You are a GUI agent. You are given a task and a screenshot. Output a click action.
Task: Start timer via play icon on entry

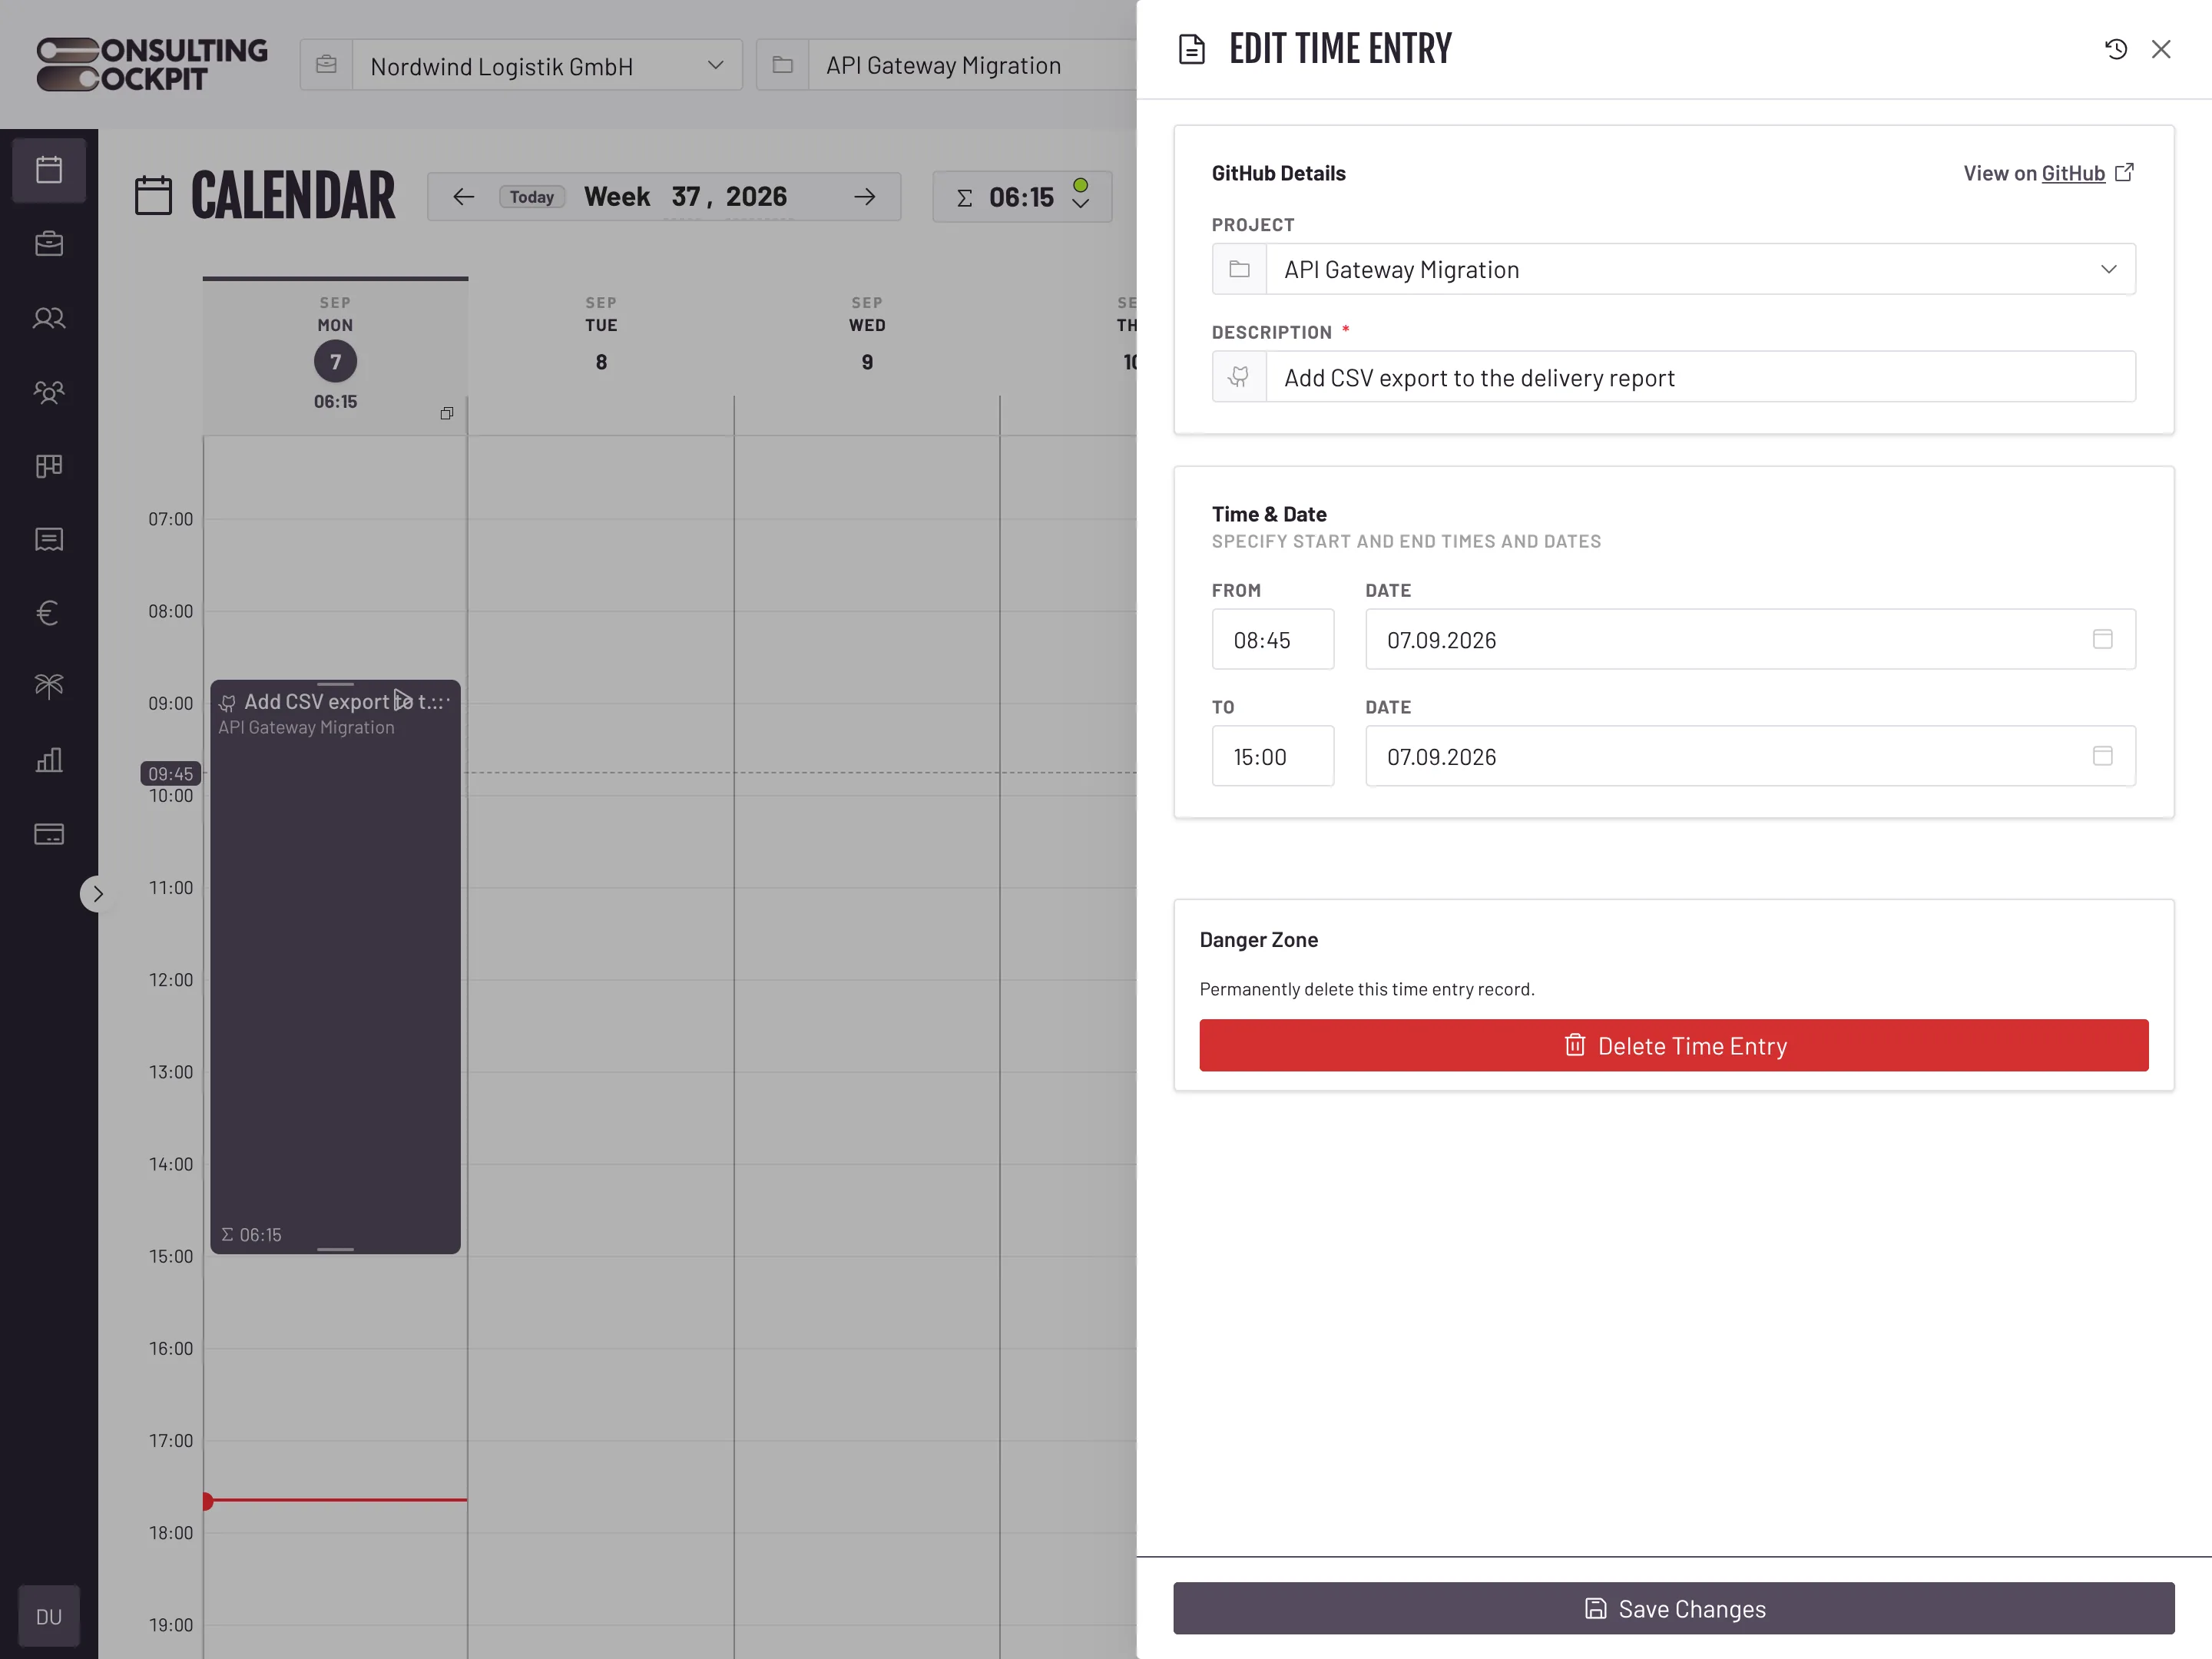click(x=402, y=699)
